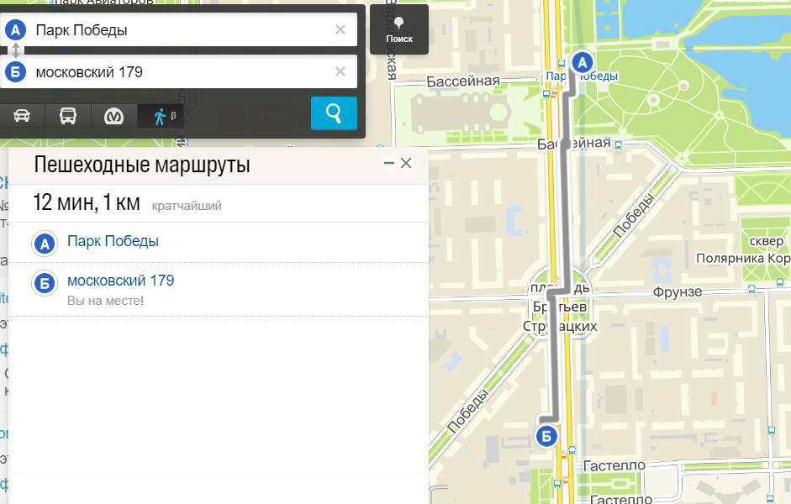Close the Пешеходные маршруты panel
791x504 pixels.
click(406, 164)
